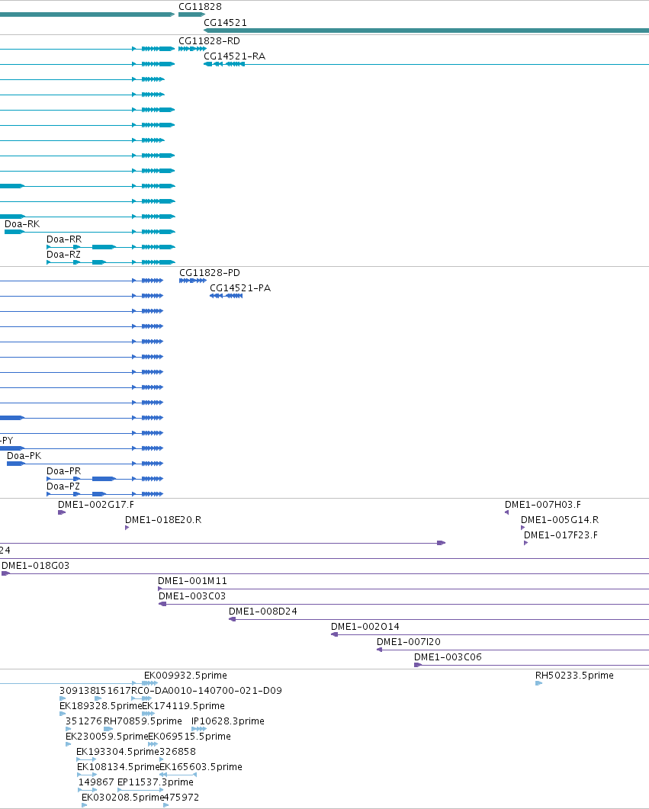
Task: Select the Doa-PK protein label
Action: point(24,455)
